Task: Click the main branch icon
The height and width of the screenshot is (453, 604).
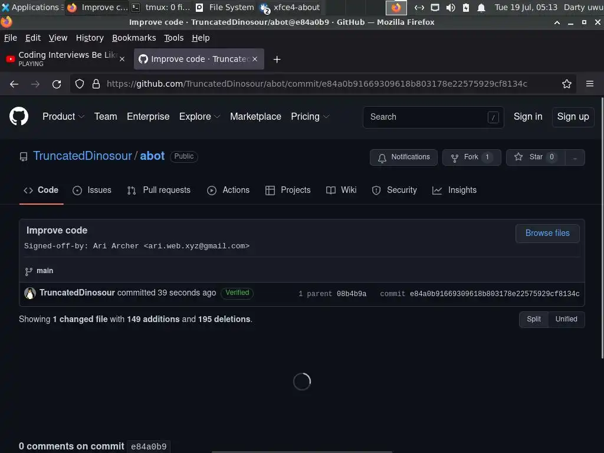Action: tap(28, 271)
